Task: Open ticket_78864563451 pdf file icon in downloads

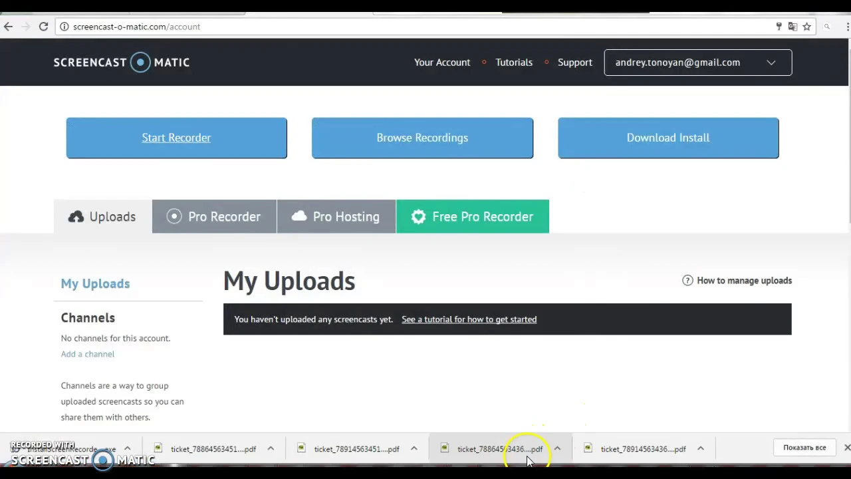Action: [x=158, y=448]
